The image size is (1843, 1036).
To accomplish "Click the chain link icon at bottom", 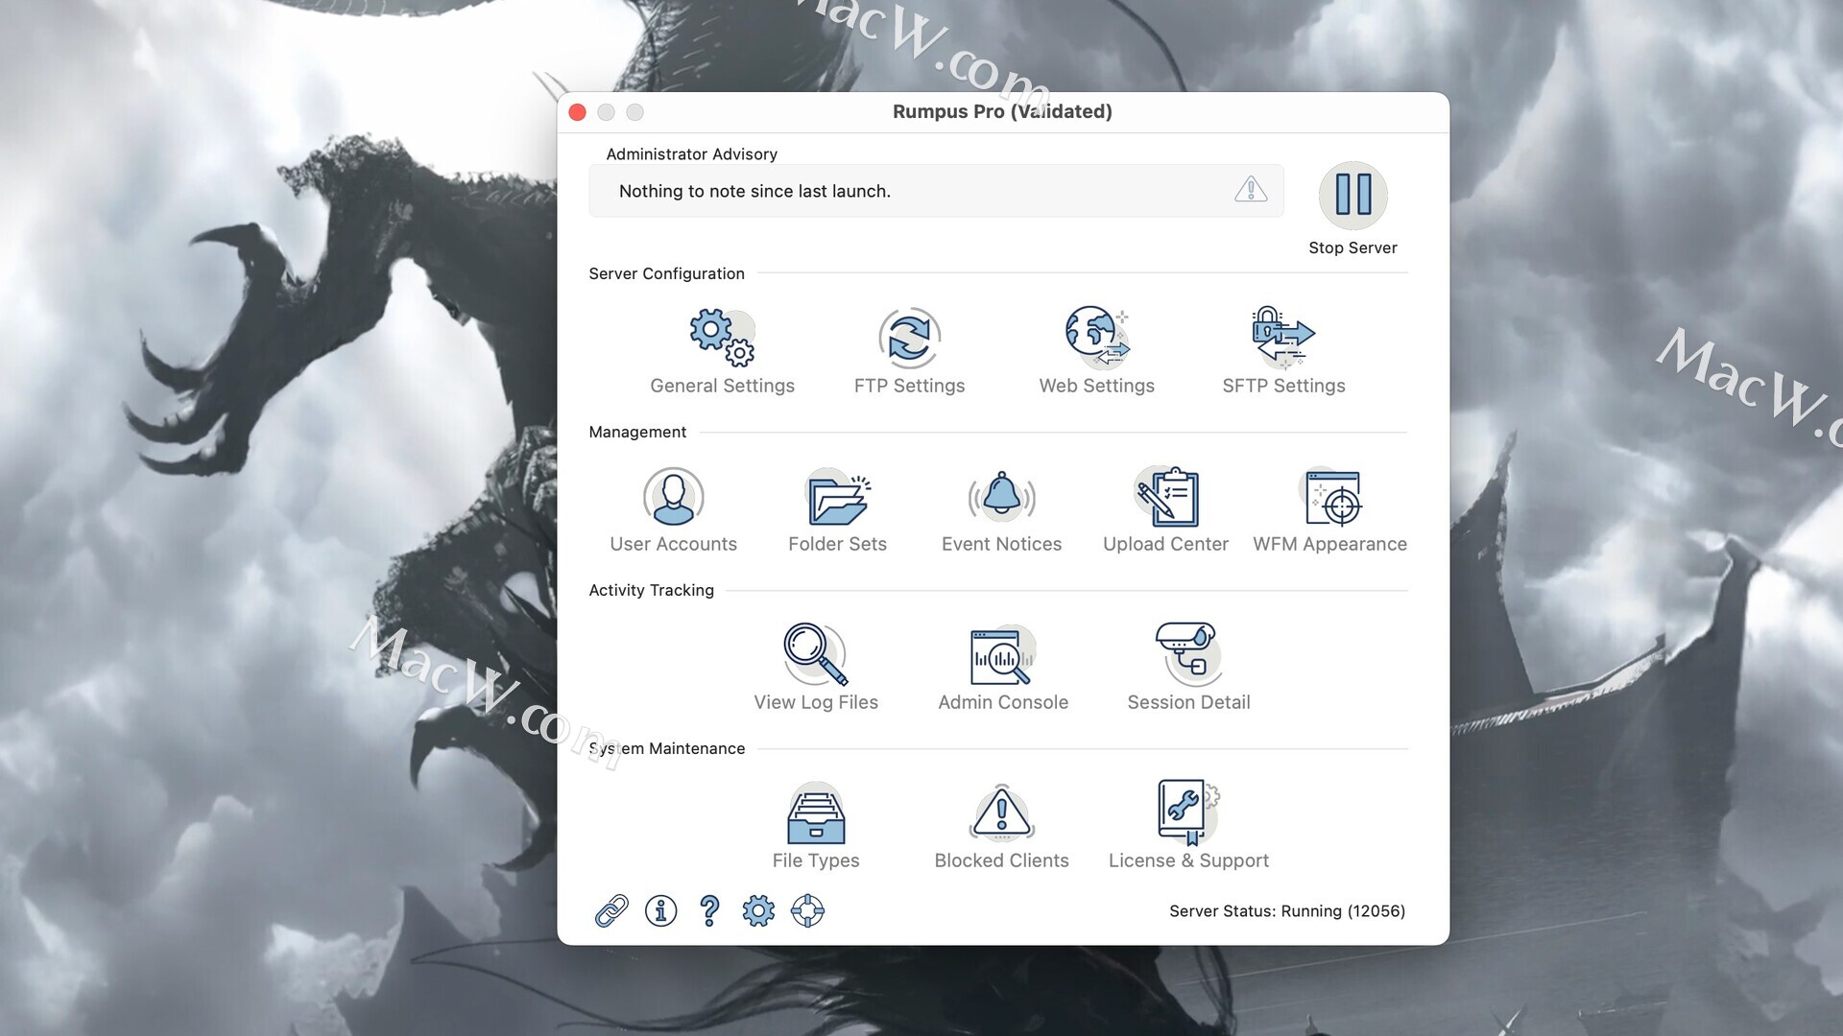I will 611,910.
